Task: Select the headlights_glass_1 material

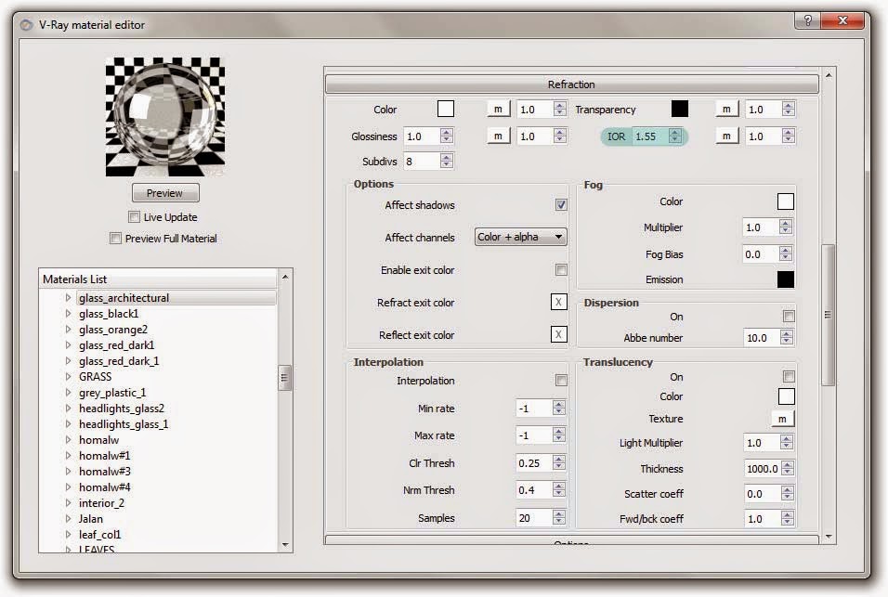Action: click(124, 423)
